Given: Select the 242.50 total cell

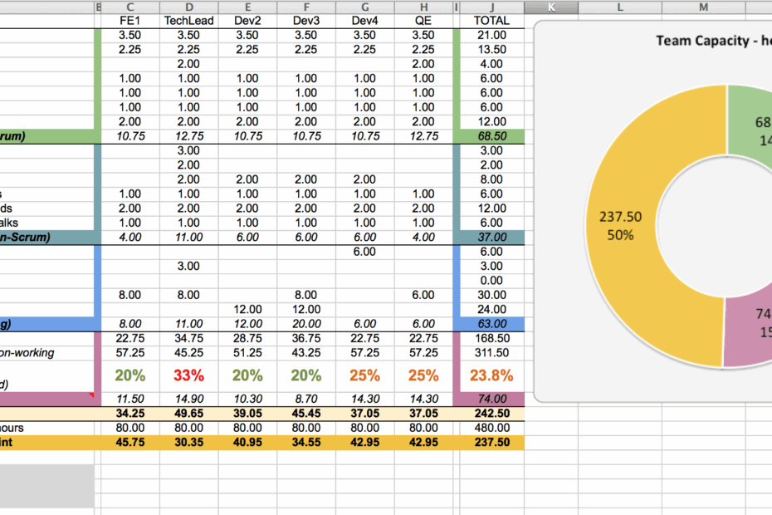Looking at the screenshot, I should click(492, 414).
